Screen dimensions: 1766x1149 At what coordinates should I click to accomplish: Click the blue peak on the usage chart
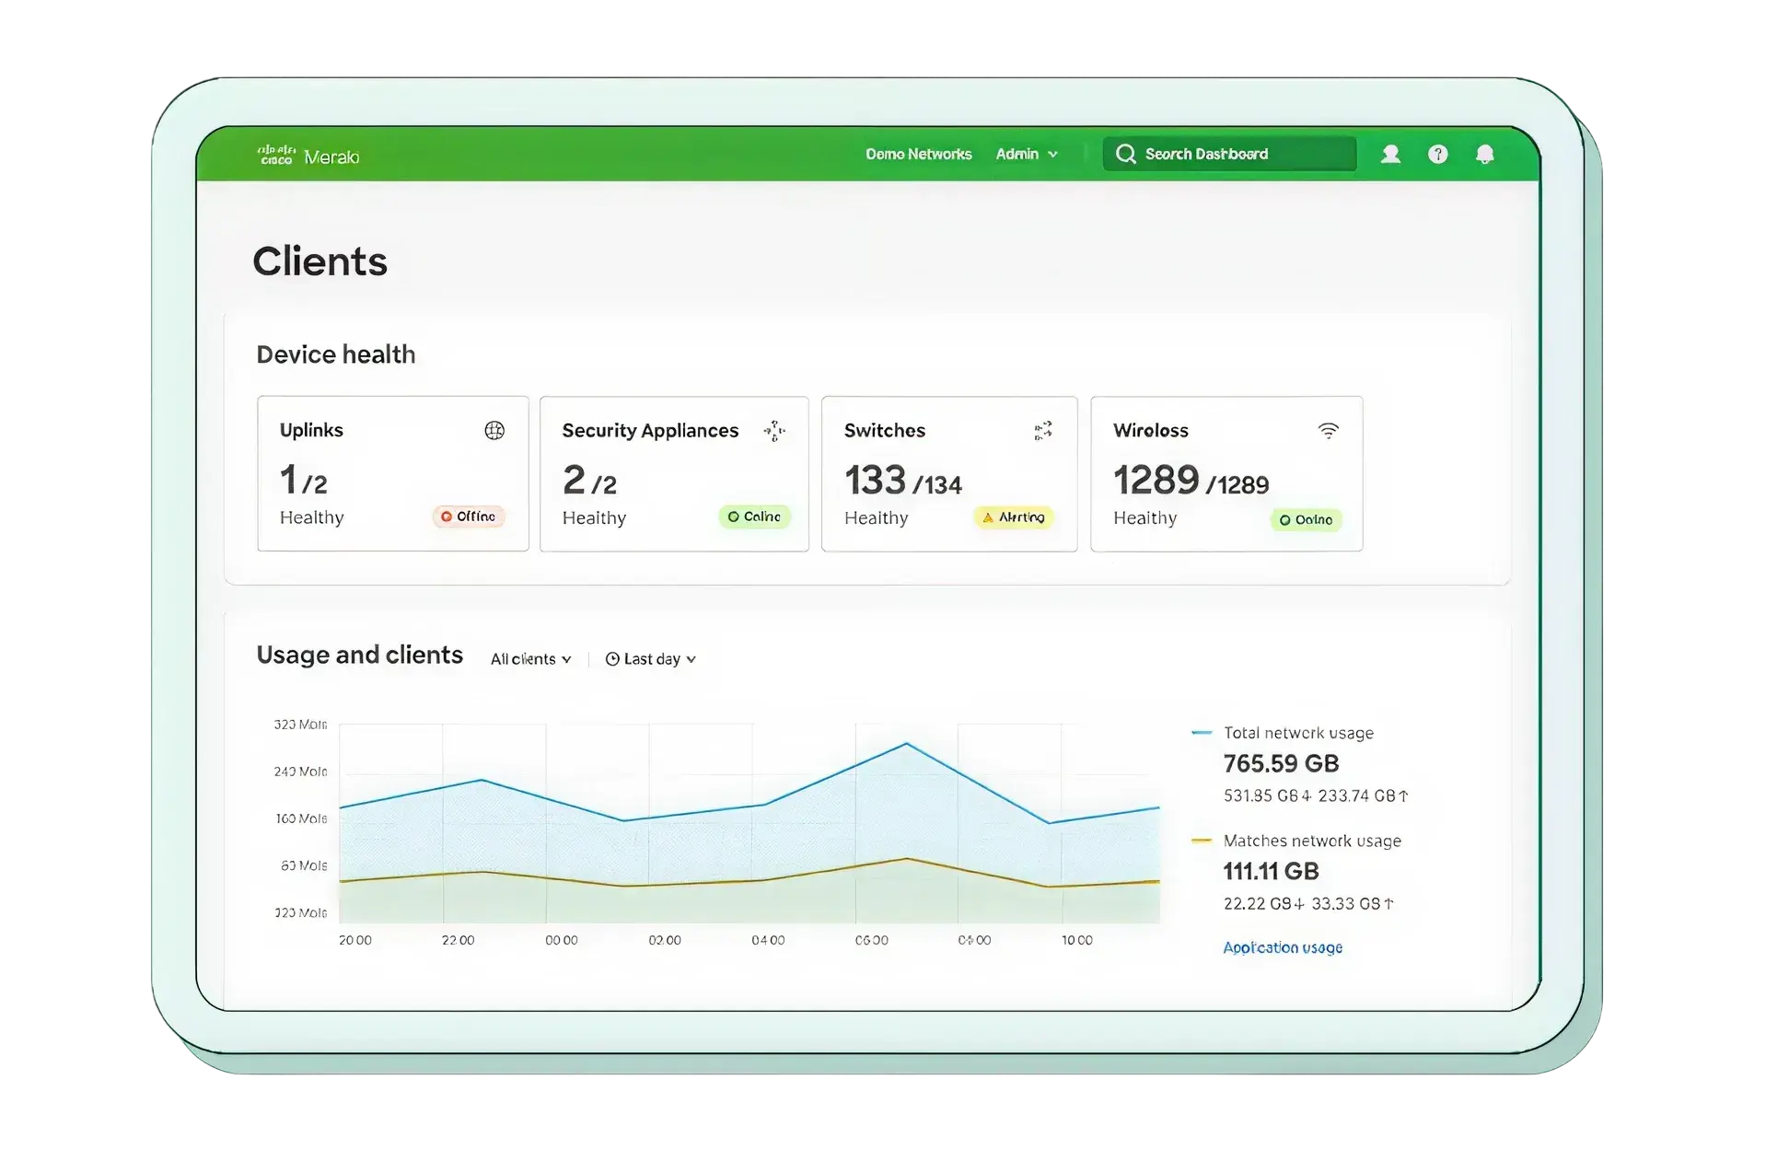tap(906, 743)
